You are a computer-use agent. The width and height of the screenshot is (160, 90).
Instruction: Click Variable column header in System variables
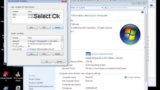(19, 38)
